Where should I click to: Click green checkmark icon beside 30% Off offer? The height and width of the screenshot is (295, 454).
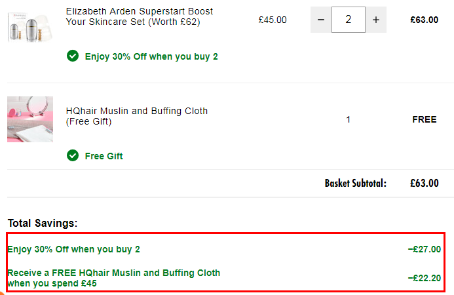click(x=73, y=56)
